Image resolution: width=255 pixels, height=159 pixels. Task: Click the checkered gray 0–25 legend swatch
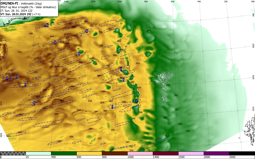(13, 153)
